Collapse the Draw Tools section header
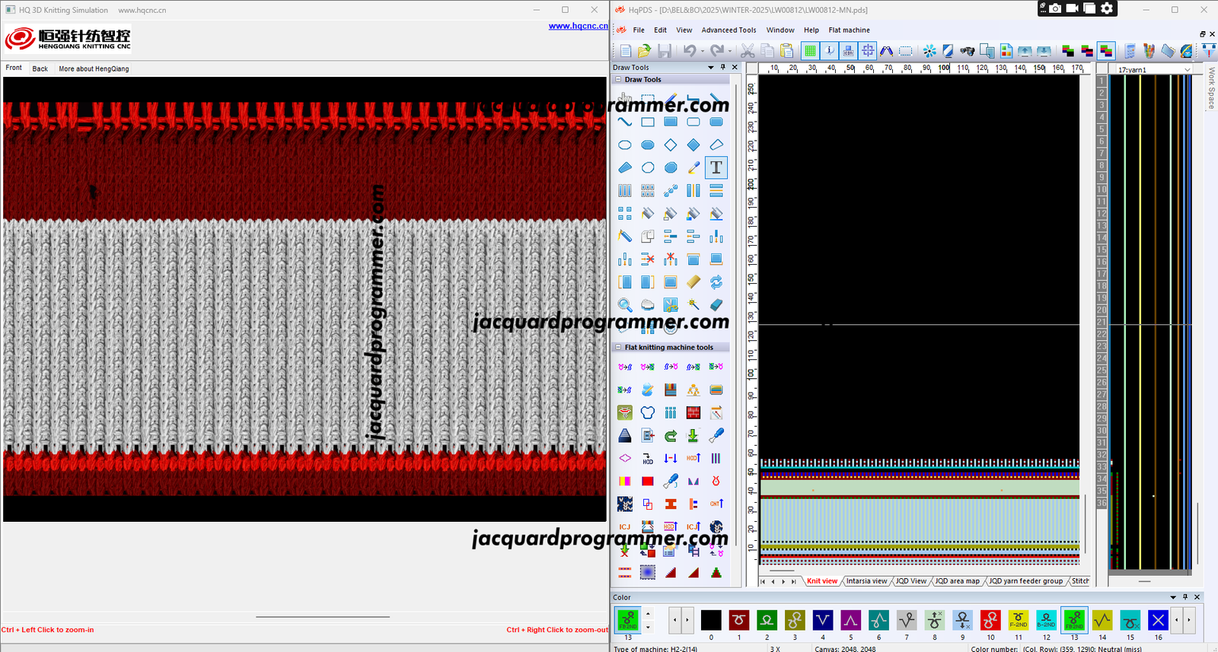This screenshot has height=652, width=1218. 618,80
